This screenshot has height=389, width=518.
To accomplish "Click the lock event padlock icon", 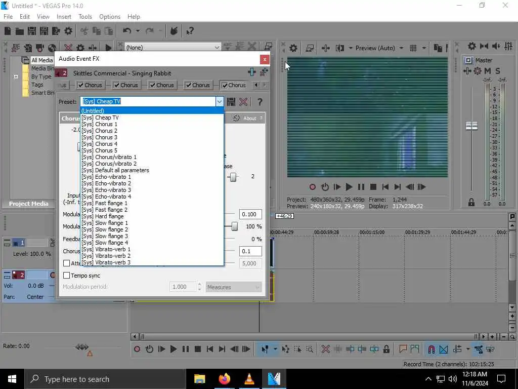I will click(386, 349).
